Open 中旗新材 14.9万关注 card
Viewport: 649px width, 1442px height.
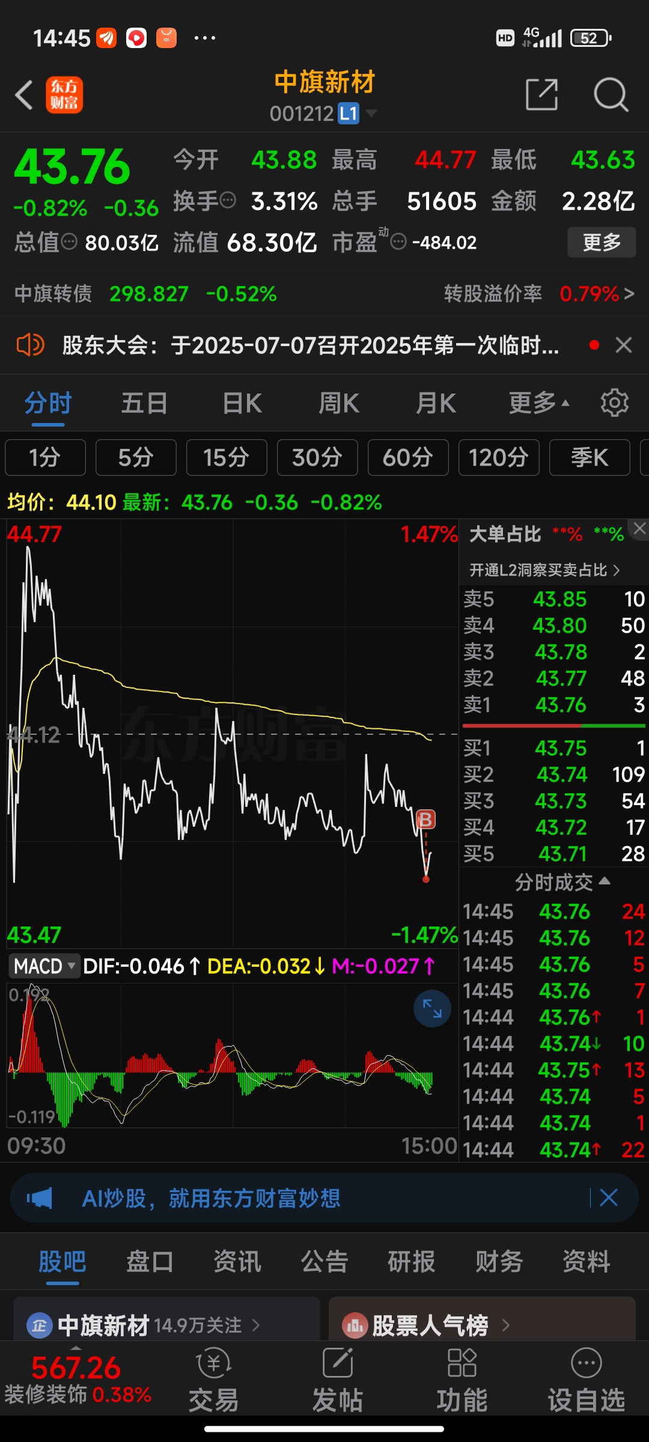pos(166,1319)
